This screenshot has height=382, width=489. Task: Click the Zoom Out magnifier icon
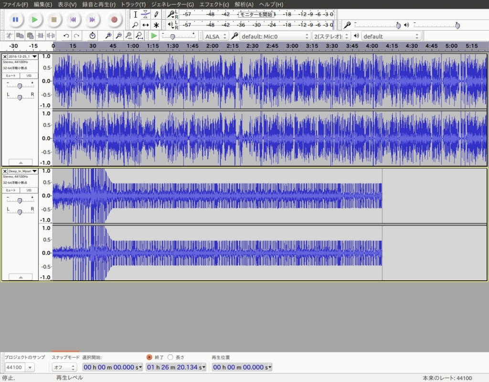pyautogui.click(x=118, y=36)
